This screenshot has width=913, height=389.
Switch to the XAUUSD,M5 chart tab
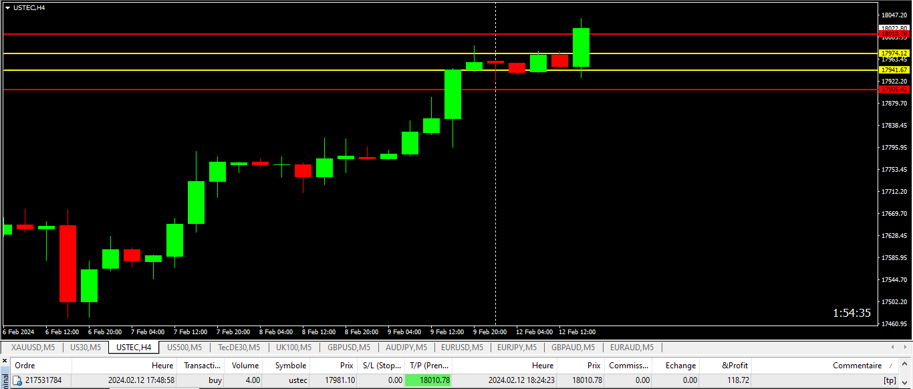pos(33,348)
